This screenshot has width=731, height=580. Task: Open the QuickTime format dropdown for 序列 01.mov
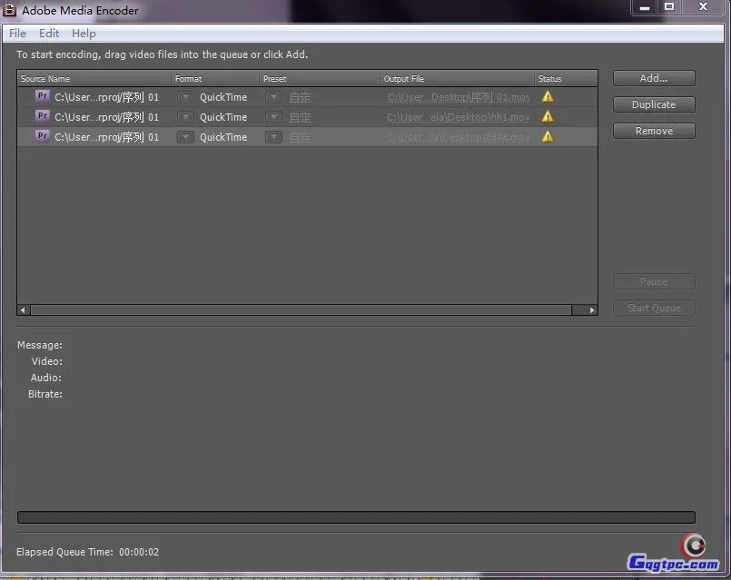tap(185, 97)
